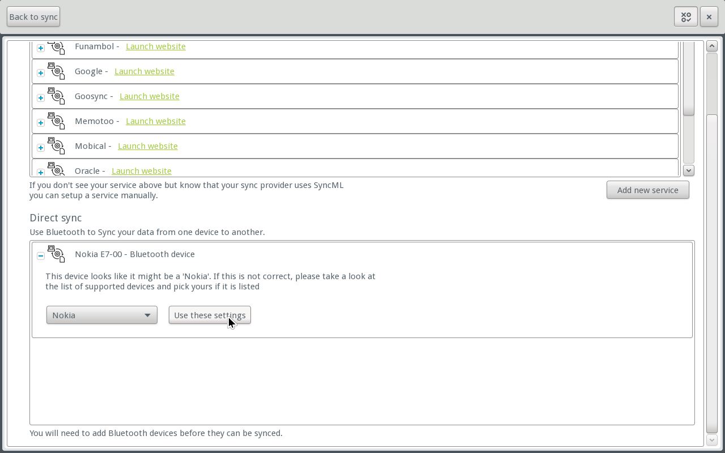Click the Goosync sync service icon
This screenshot has width=725, height=453.
[56, 96]
